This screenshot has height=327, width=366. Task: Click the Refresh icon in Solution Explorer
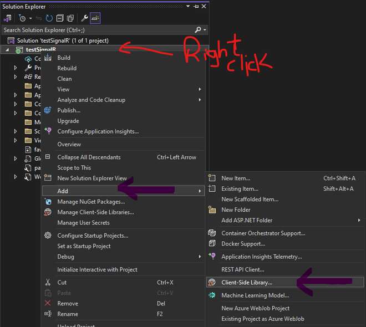(x=49, y=18)
